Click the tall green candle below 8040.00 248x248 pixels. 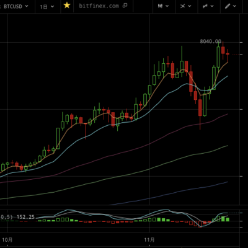(218, 56)
